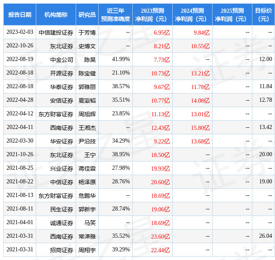Viewport: 275px width, 260px height.
Task: Click researcher name 于芳博
Action: [87, 33]
